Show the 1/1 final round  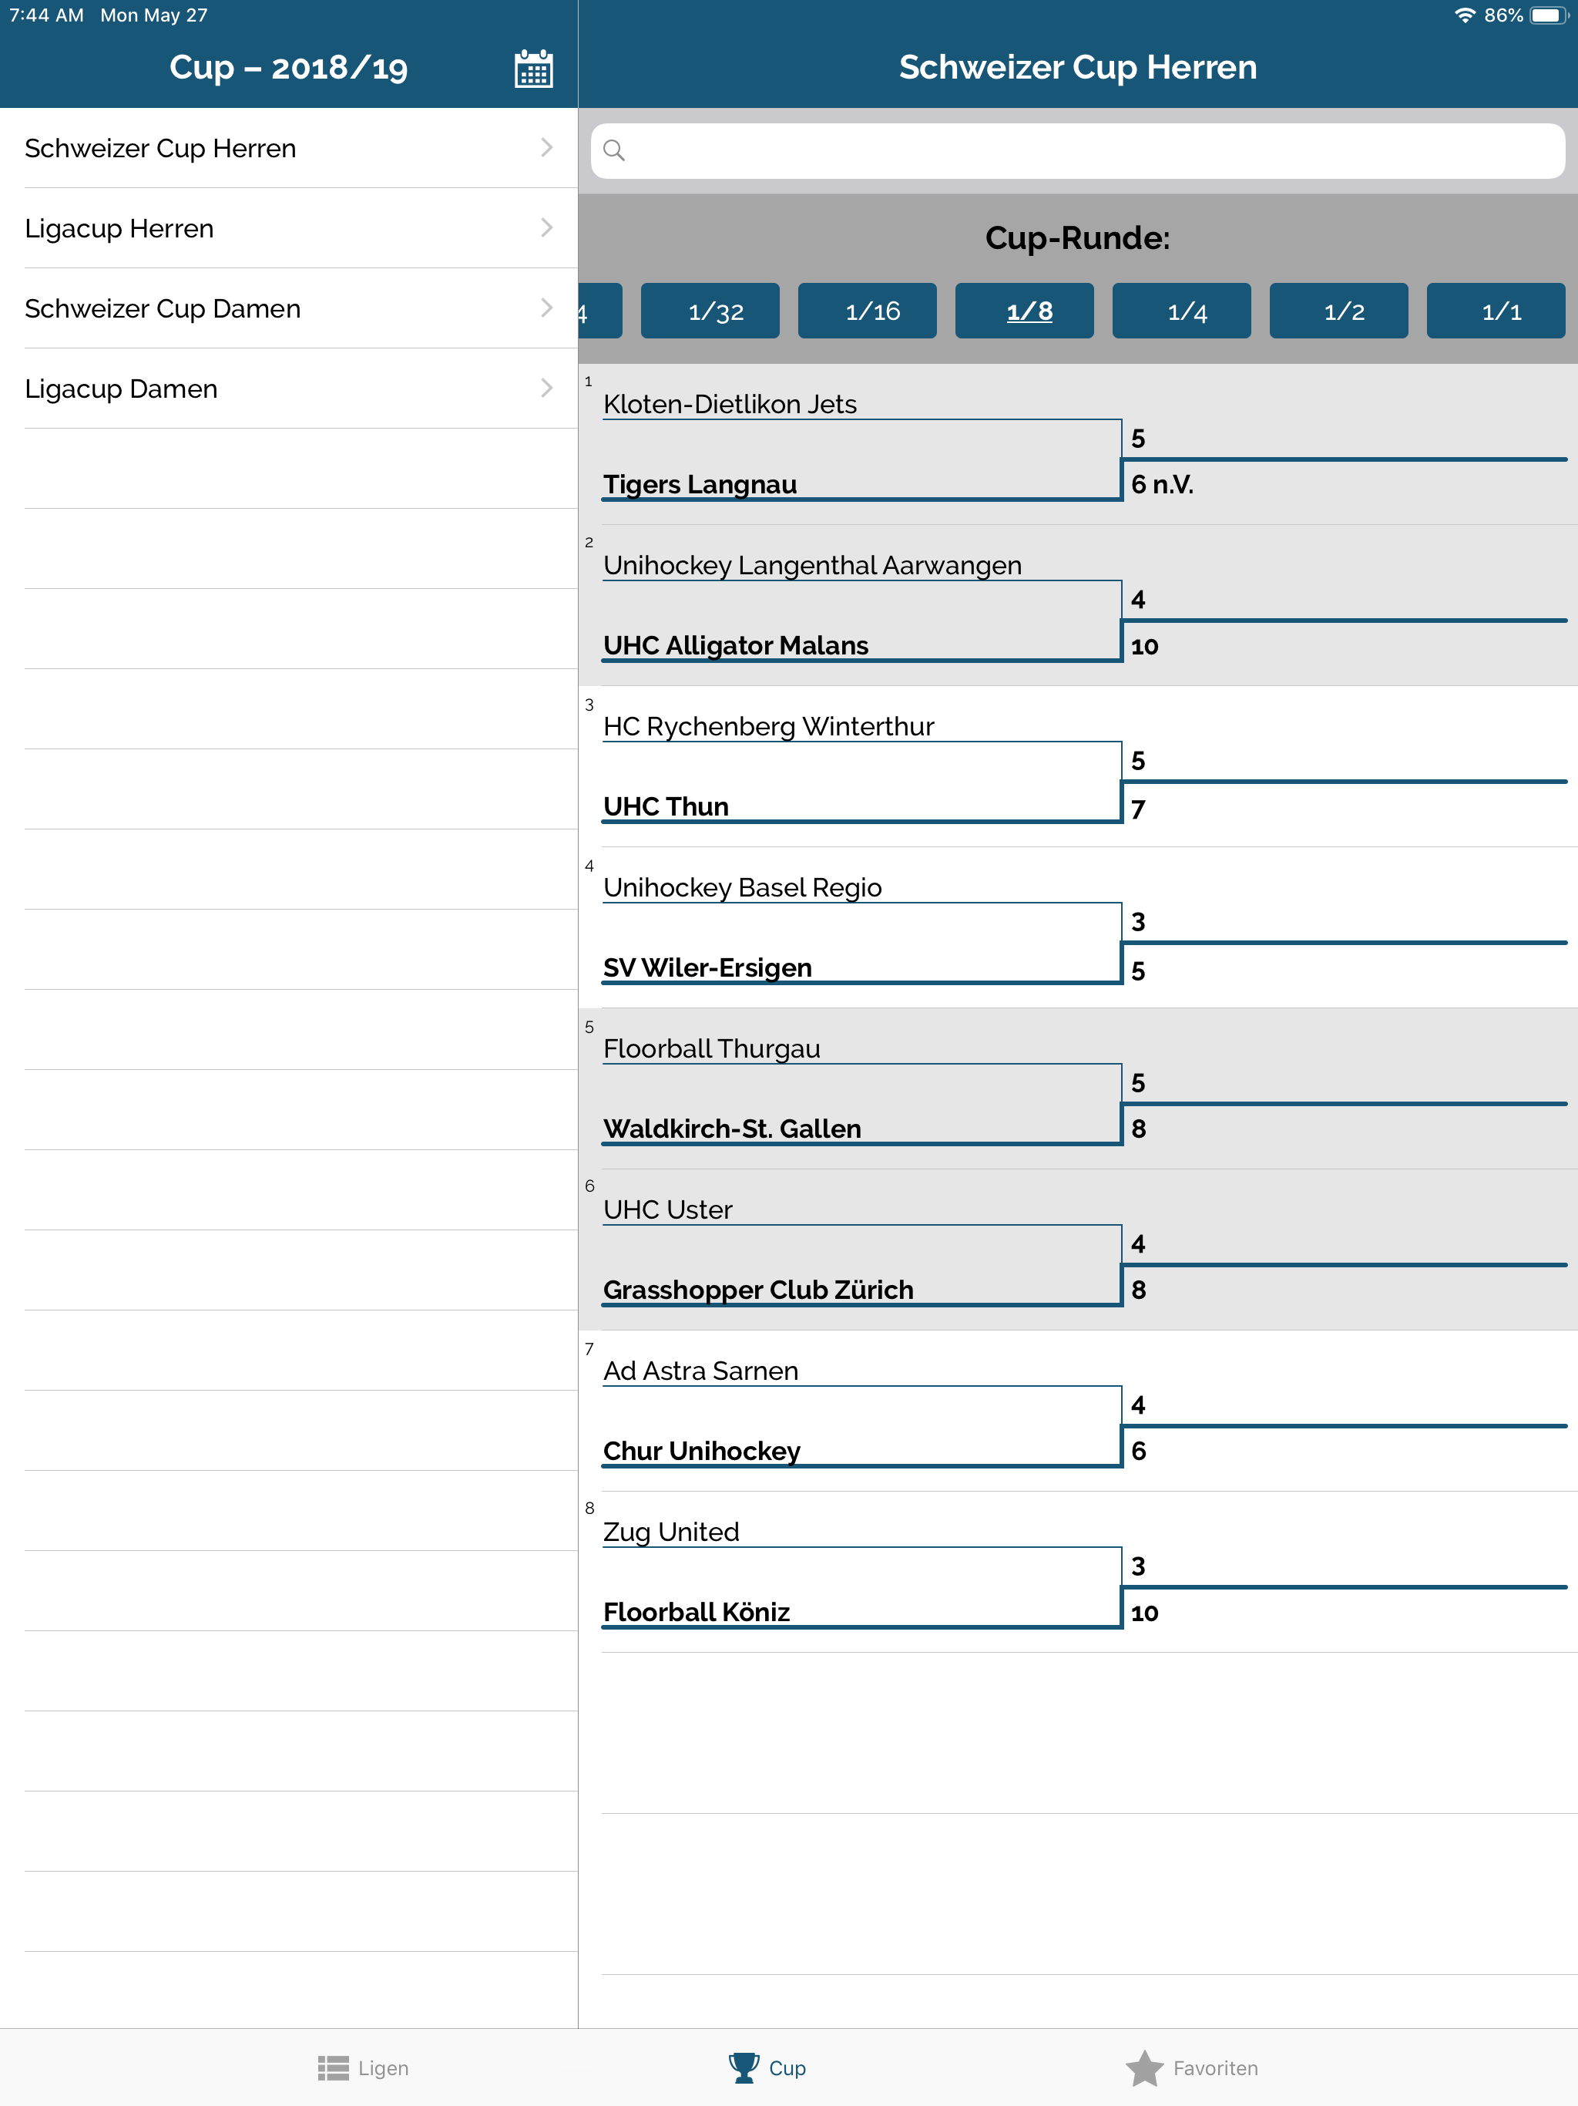[1496, 311]
